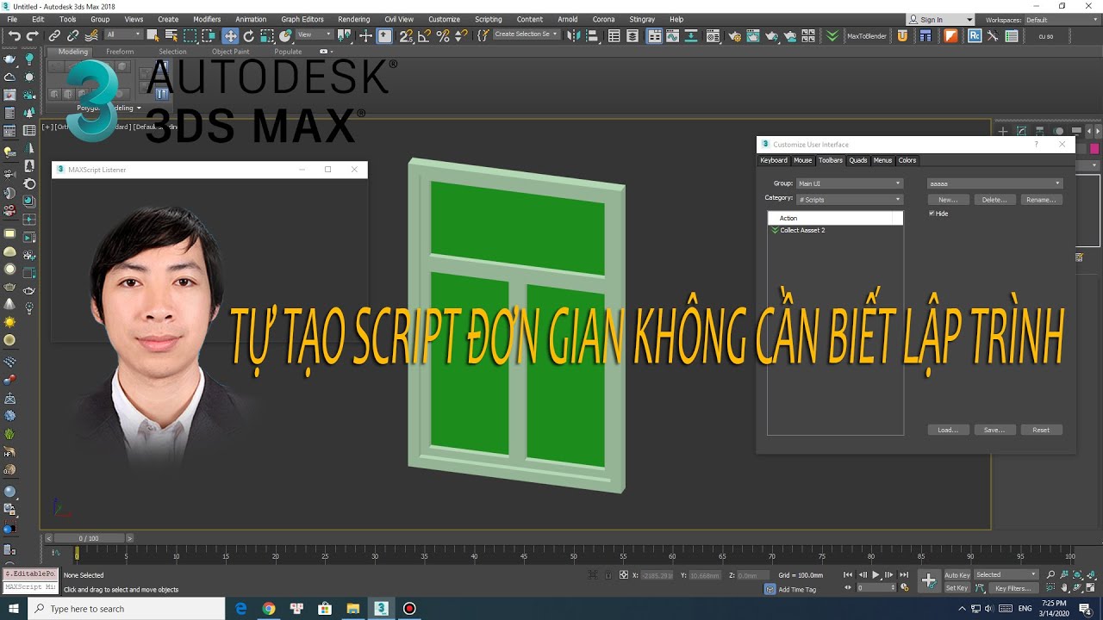
Task: Activate Select and Move tool
Action: [230, 35]
